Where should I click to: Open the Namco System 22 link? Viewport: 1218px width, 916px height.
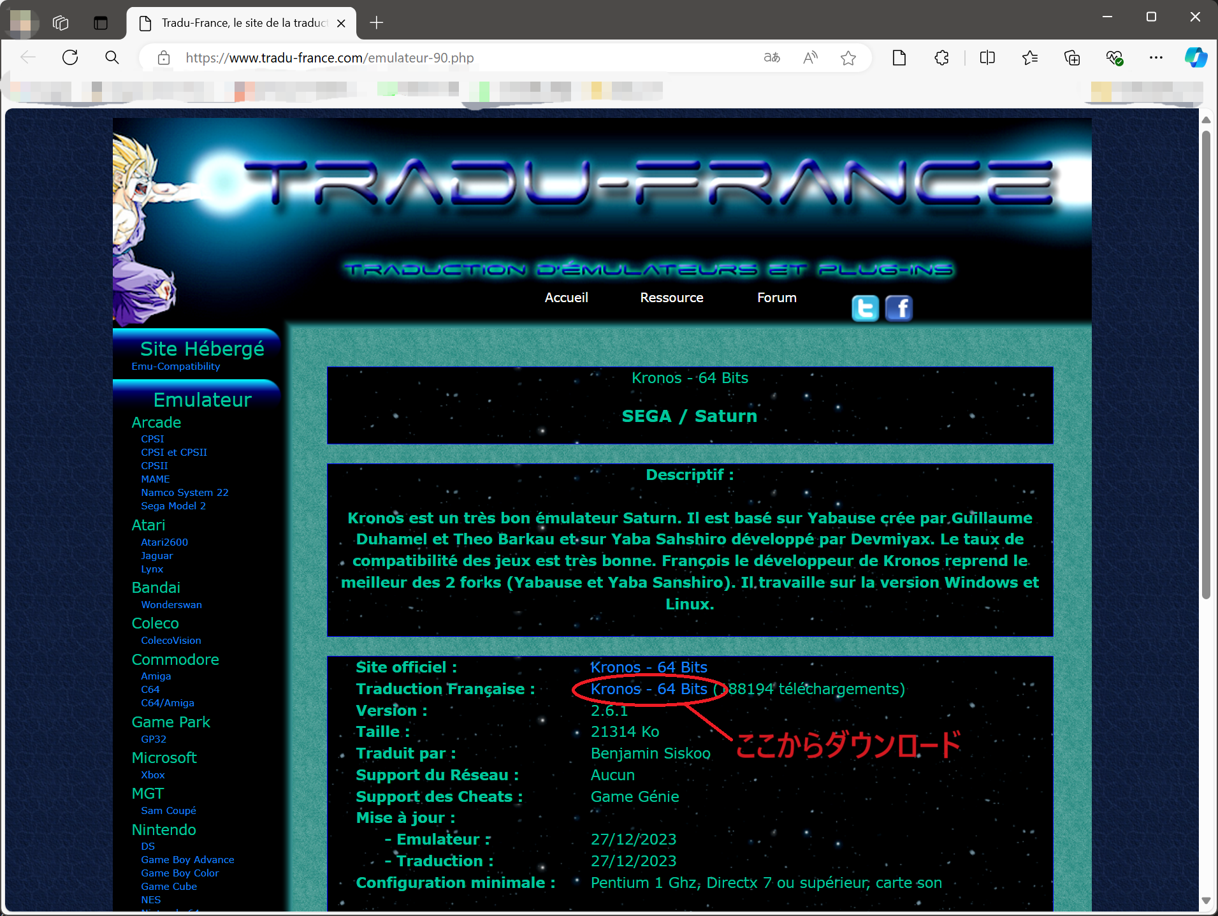coord(185,493)
